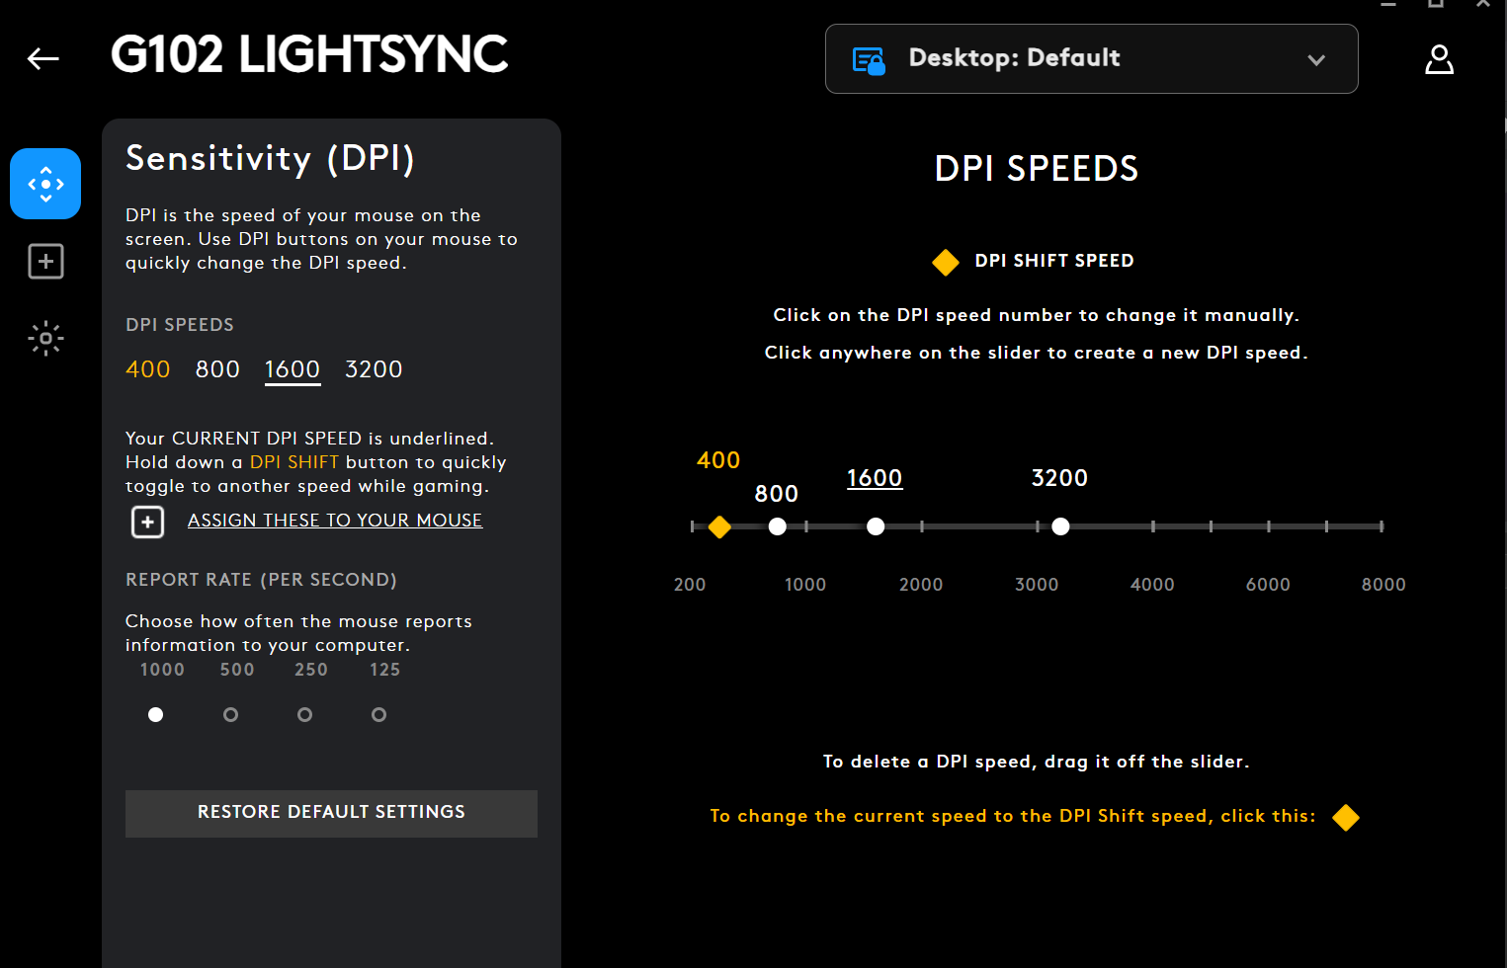The image size is (1507, 968).
Task: Edit the 3200 value above slider
Action: point(1059,478)
